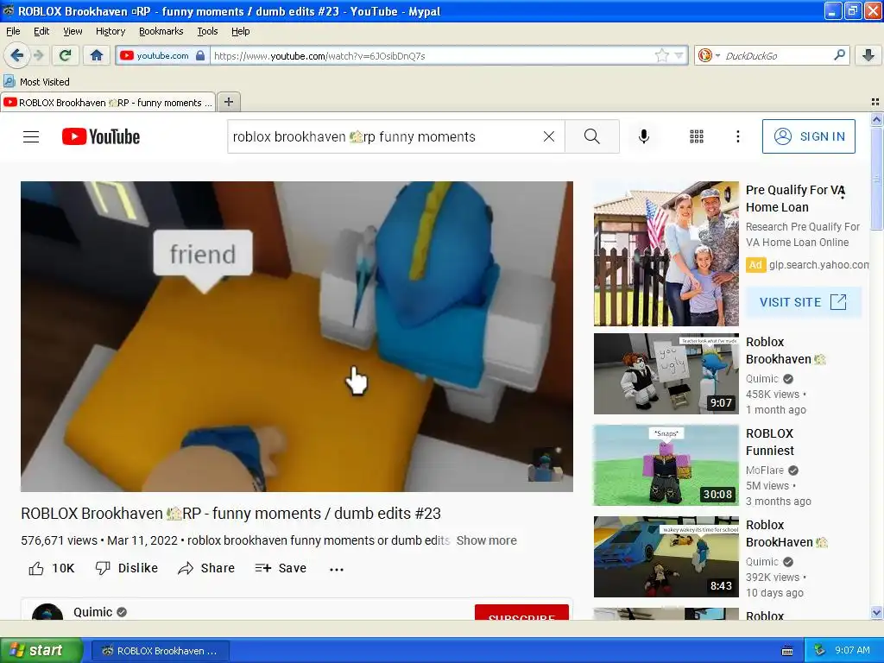The width and height of the screenshot is (884, 663).
Task: Open more actions ellipsis under video
Action: [x=337, y=570]
